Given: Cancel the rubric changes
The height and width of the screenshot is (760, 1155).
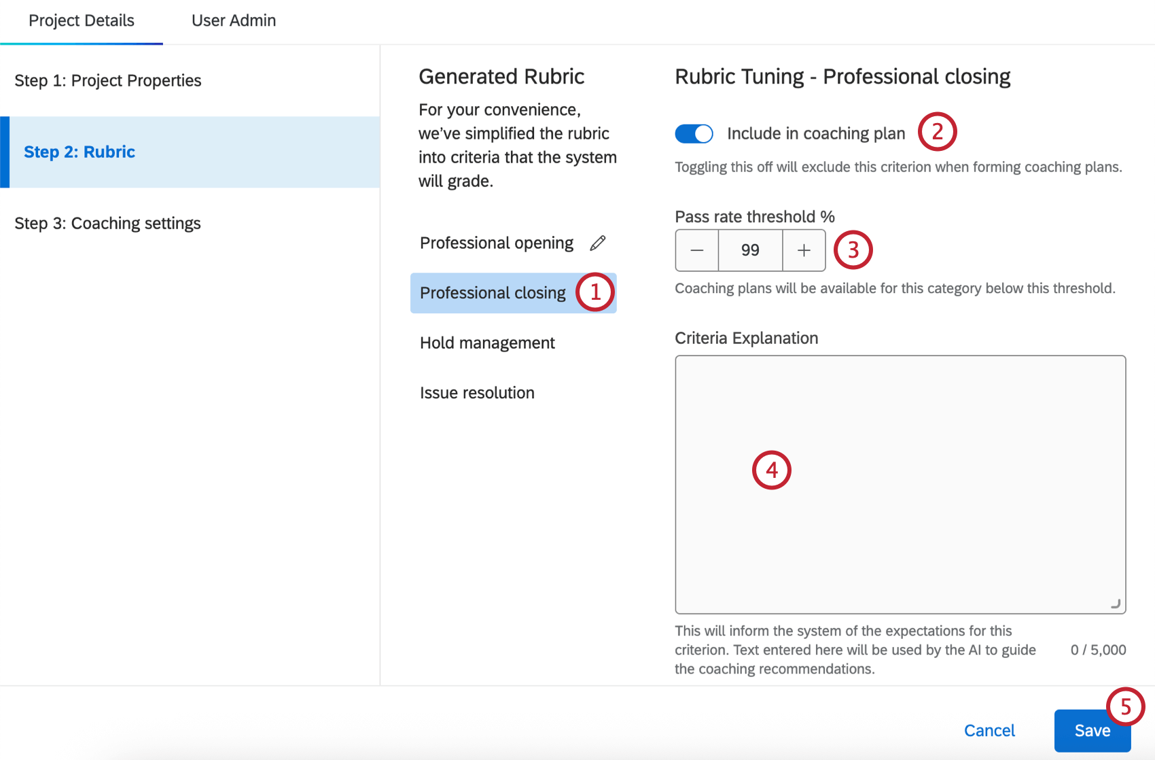Looking at the screenshot, I should pos(989,730).
